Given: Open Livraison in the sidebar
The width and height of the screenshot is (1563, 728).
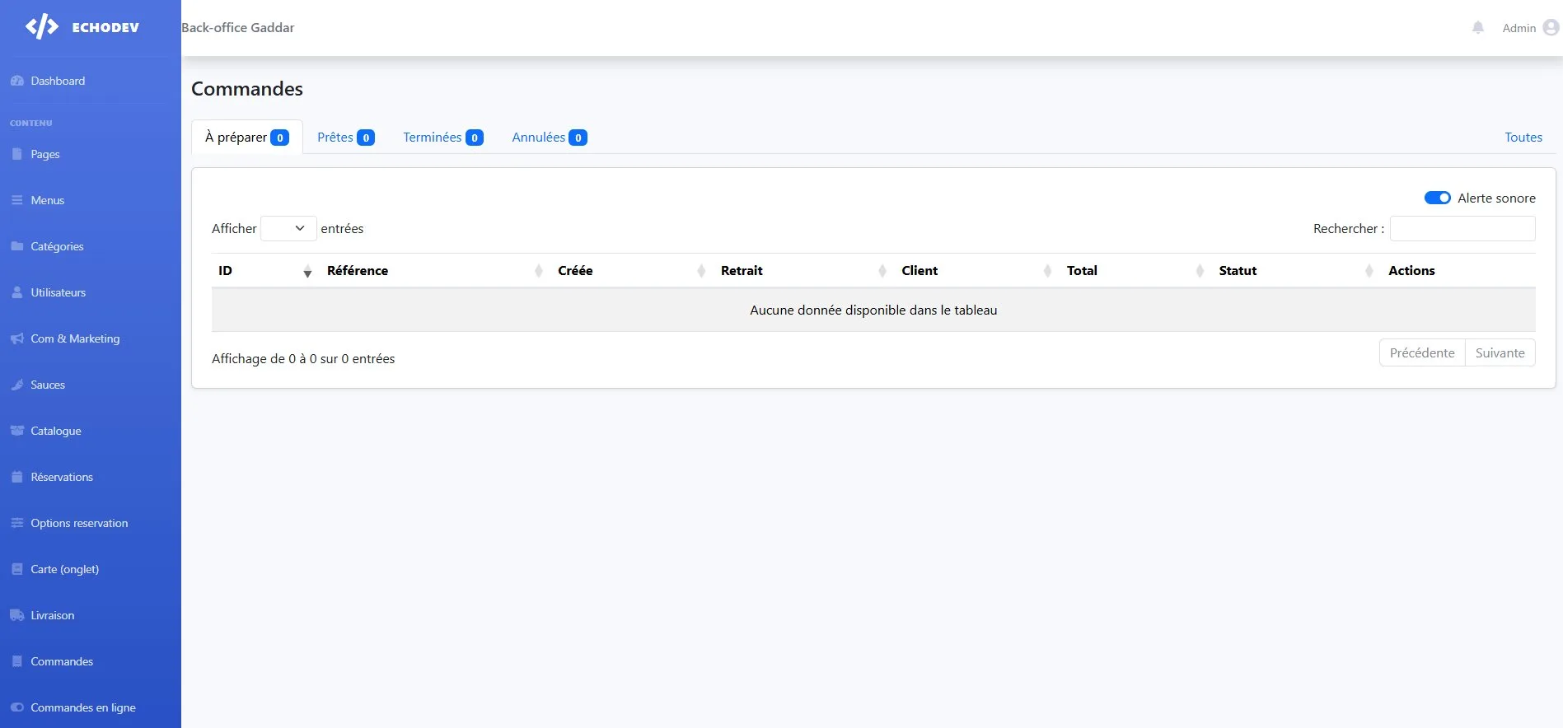Looking at the screenshot, I should click(x=53, y=615).
